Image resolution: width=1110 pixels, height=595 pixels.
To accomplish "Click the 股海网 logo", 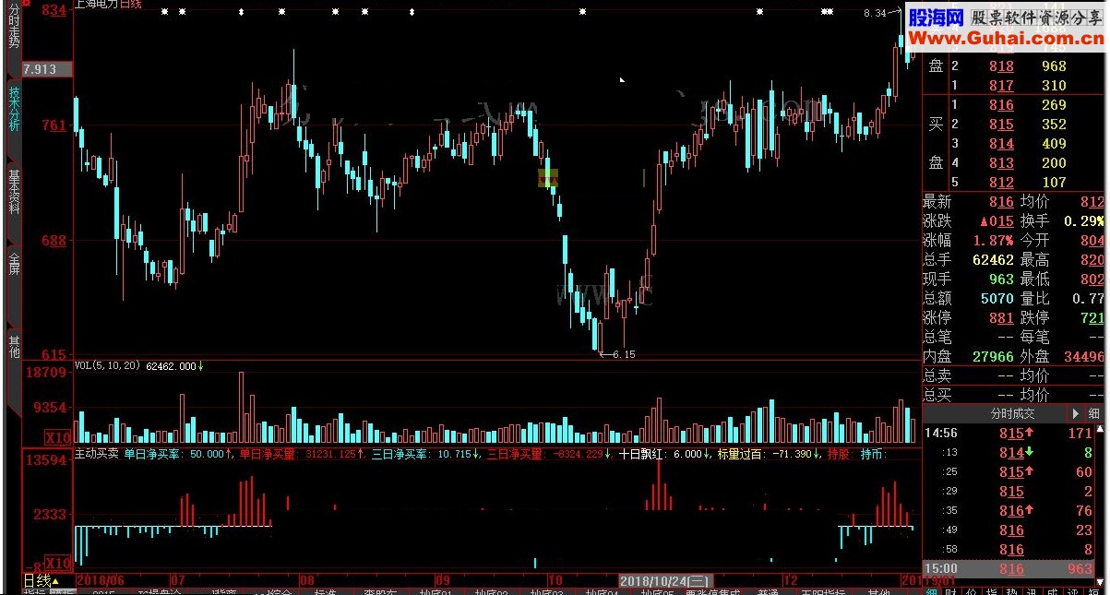I will [936, 17].
